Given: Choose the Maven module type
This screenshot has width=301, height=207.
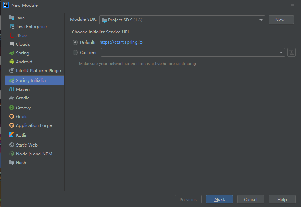Looking at the screenshot, I should [35, 89].
